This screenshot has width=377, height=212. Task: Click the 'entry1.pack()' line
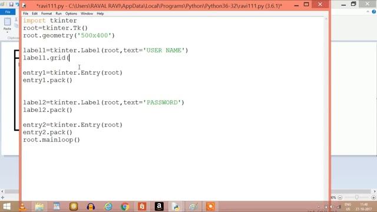tap(48, 80)
